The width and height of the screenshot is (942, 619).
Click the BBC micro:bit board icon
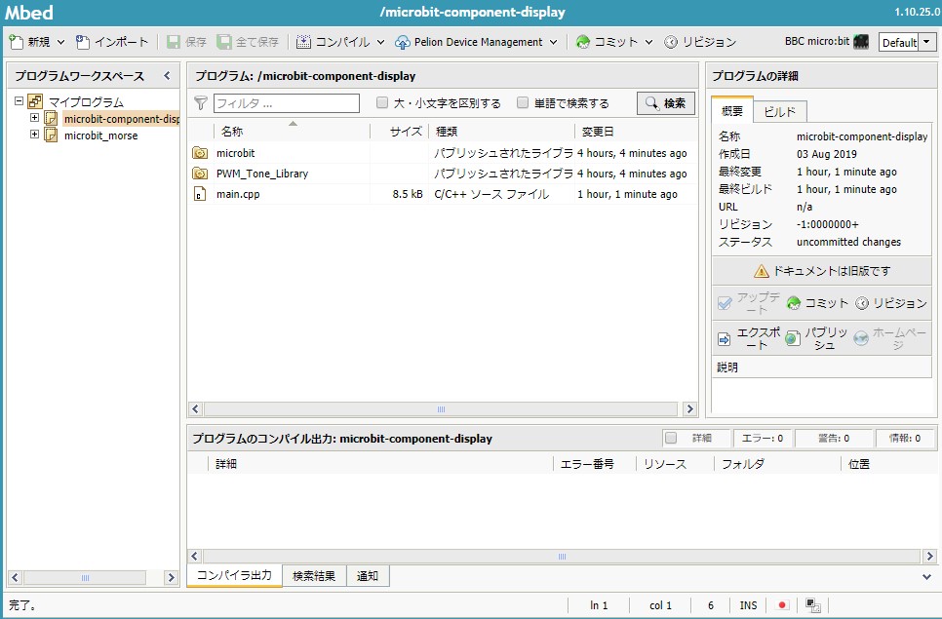pyautogui.click(x=861, y=42)
